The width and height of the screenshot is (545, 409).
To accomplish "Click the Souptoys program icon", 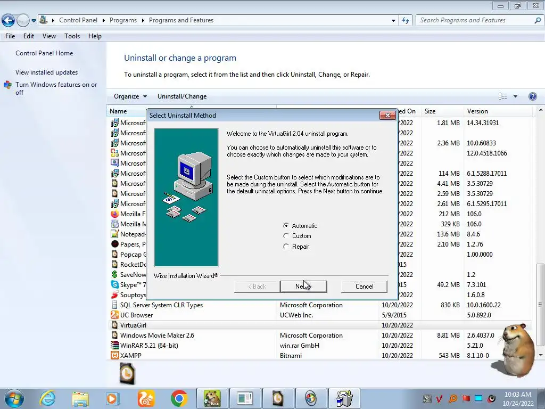I will click(x=115, y=295).
